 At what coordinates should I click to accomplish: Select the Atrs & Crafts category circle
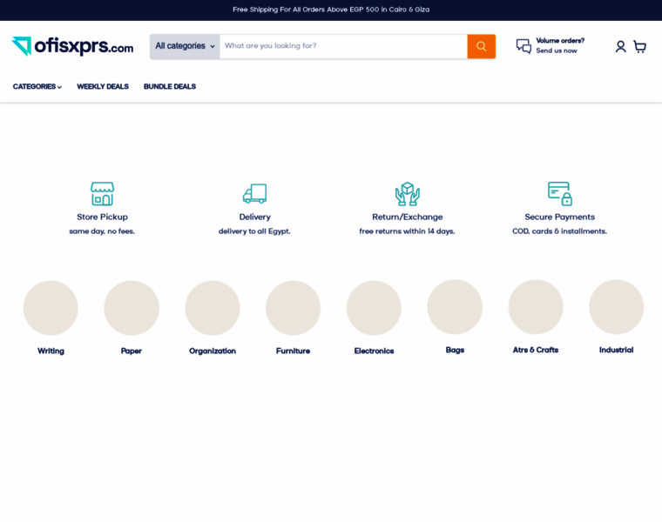[536, 307]
